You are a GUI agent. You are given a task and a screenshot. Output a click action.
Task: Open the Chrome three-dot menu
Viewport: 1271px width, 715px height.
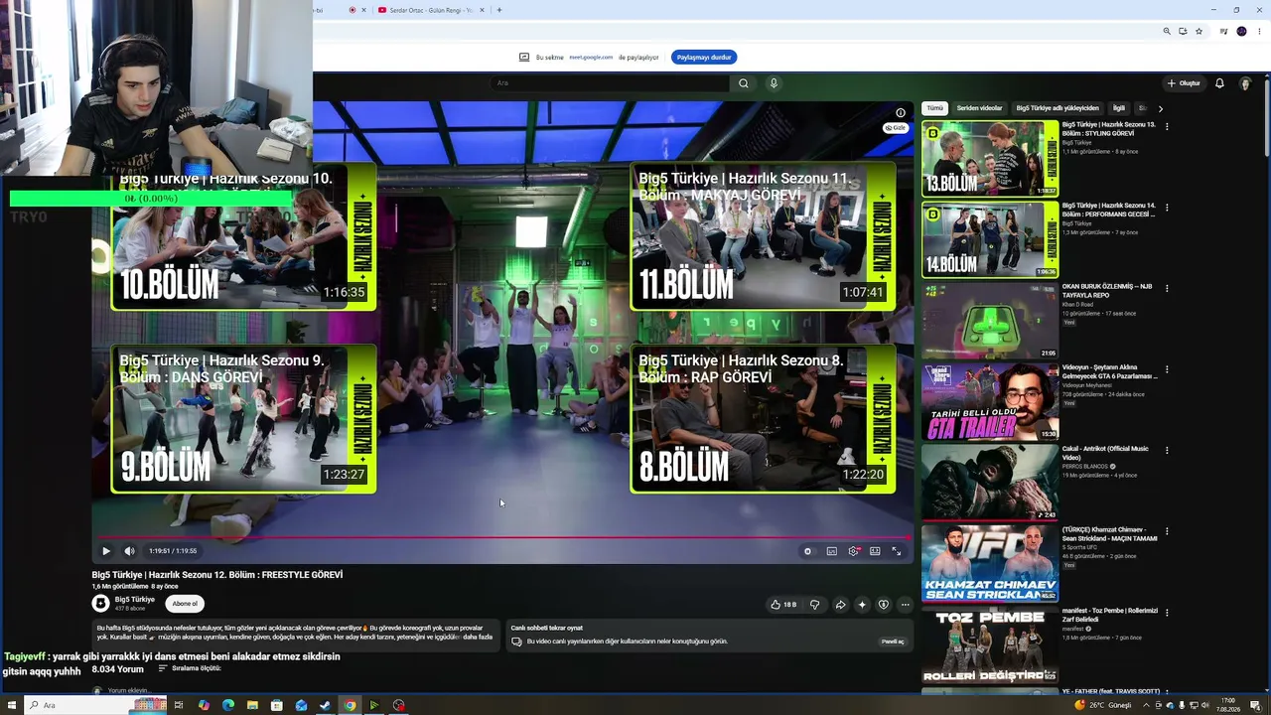[1259, 32]
